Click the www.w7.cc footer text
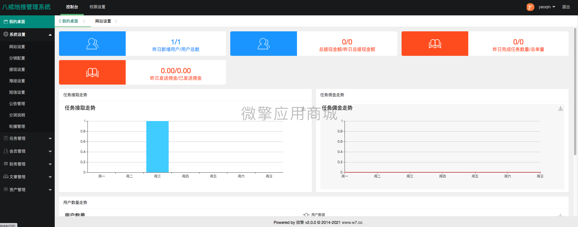578x227 pixels. [352, 222]
